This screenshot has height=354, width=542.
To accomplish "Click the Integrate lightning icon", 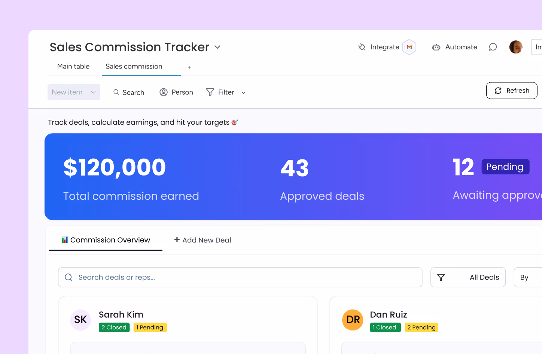I will click(362, 47).
